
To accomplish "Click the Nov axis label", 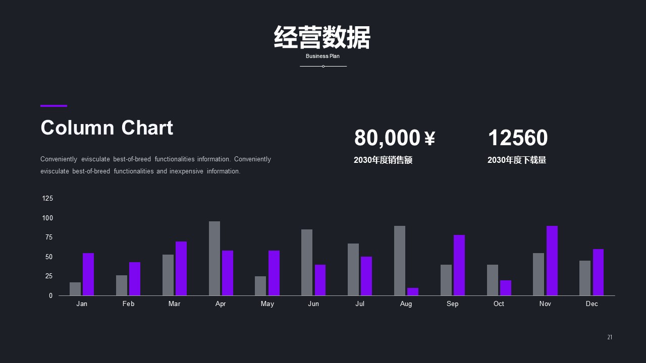I will (545, 304).
